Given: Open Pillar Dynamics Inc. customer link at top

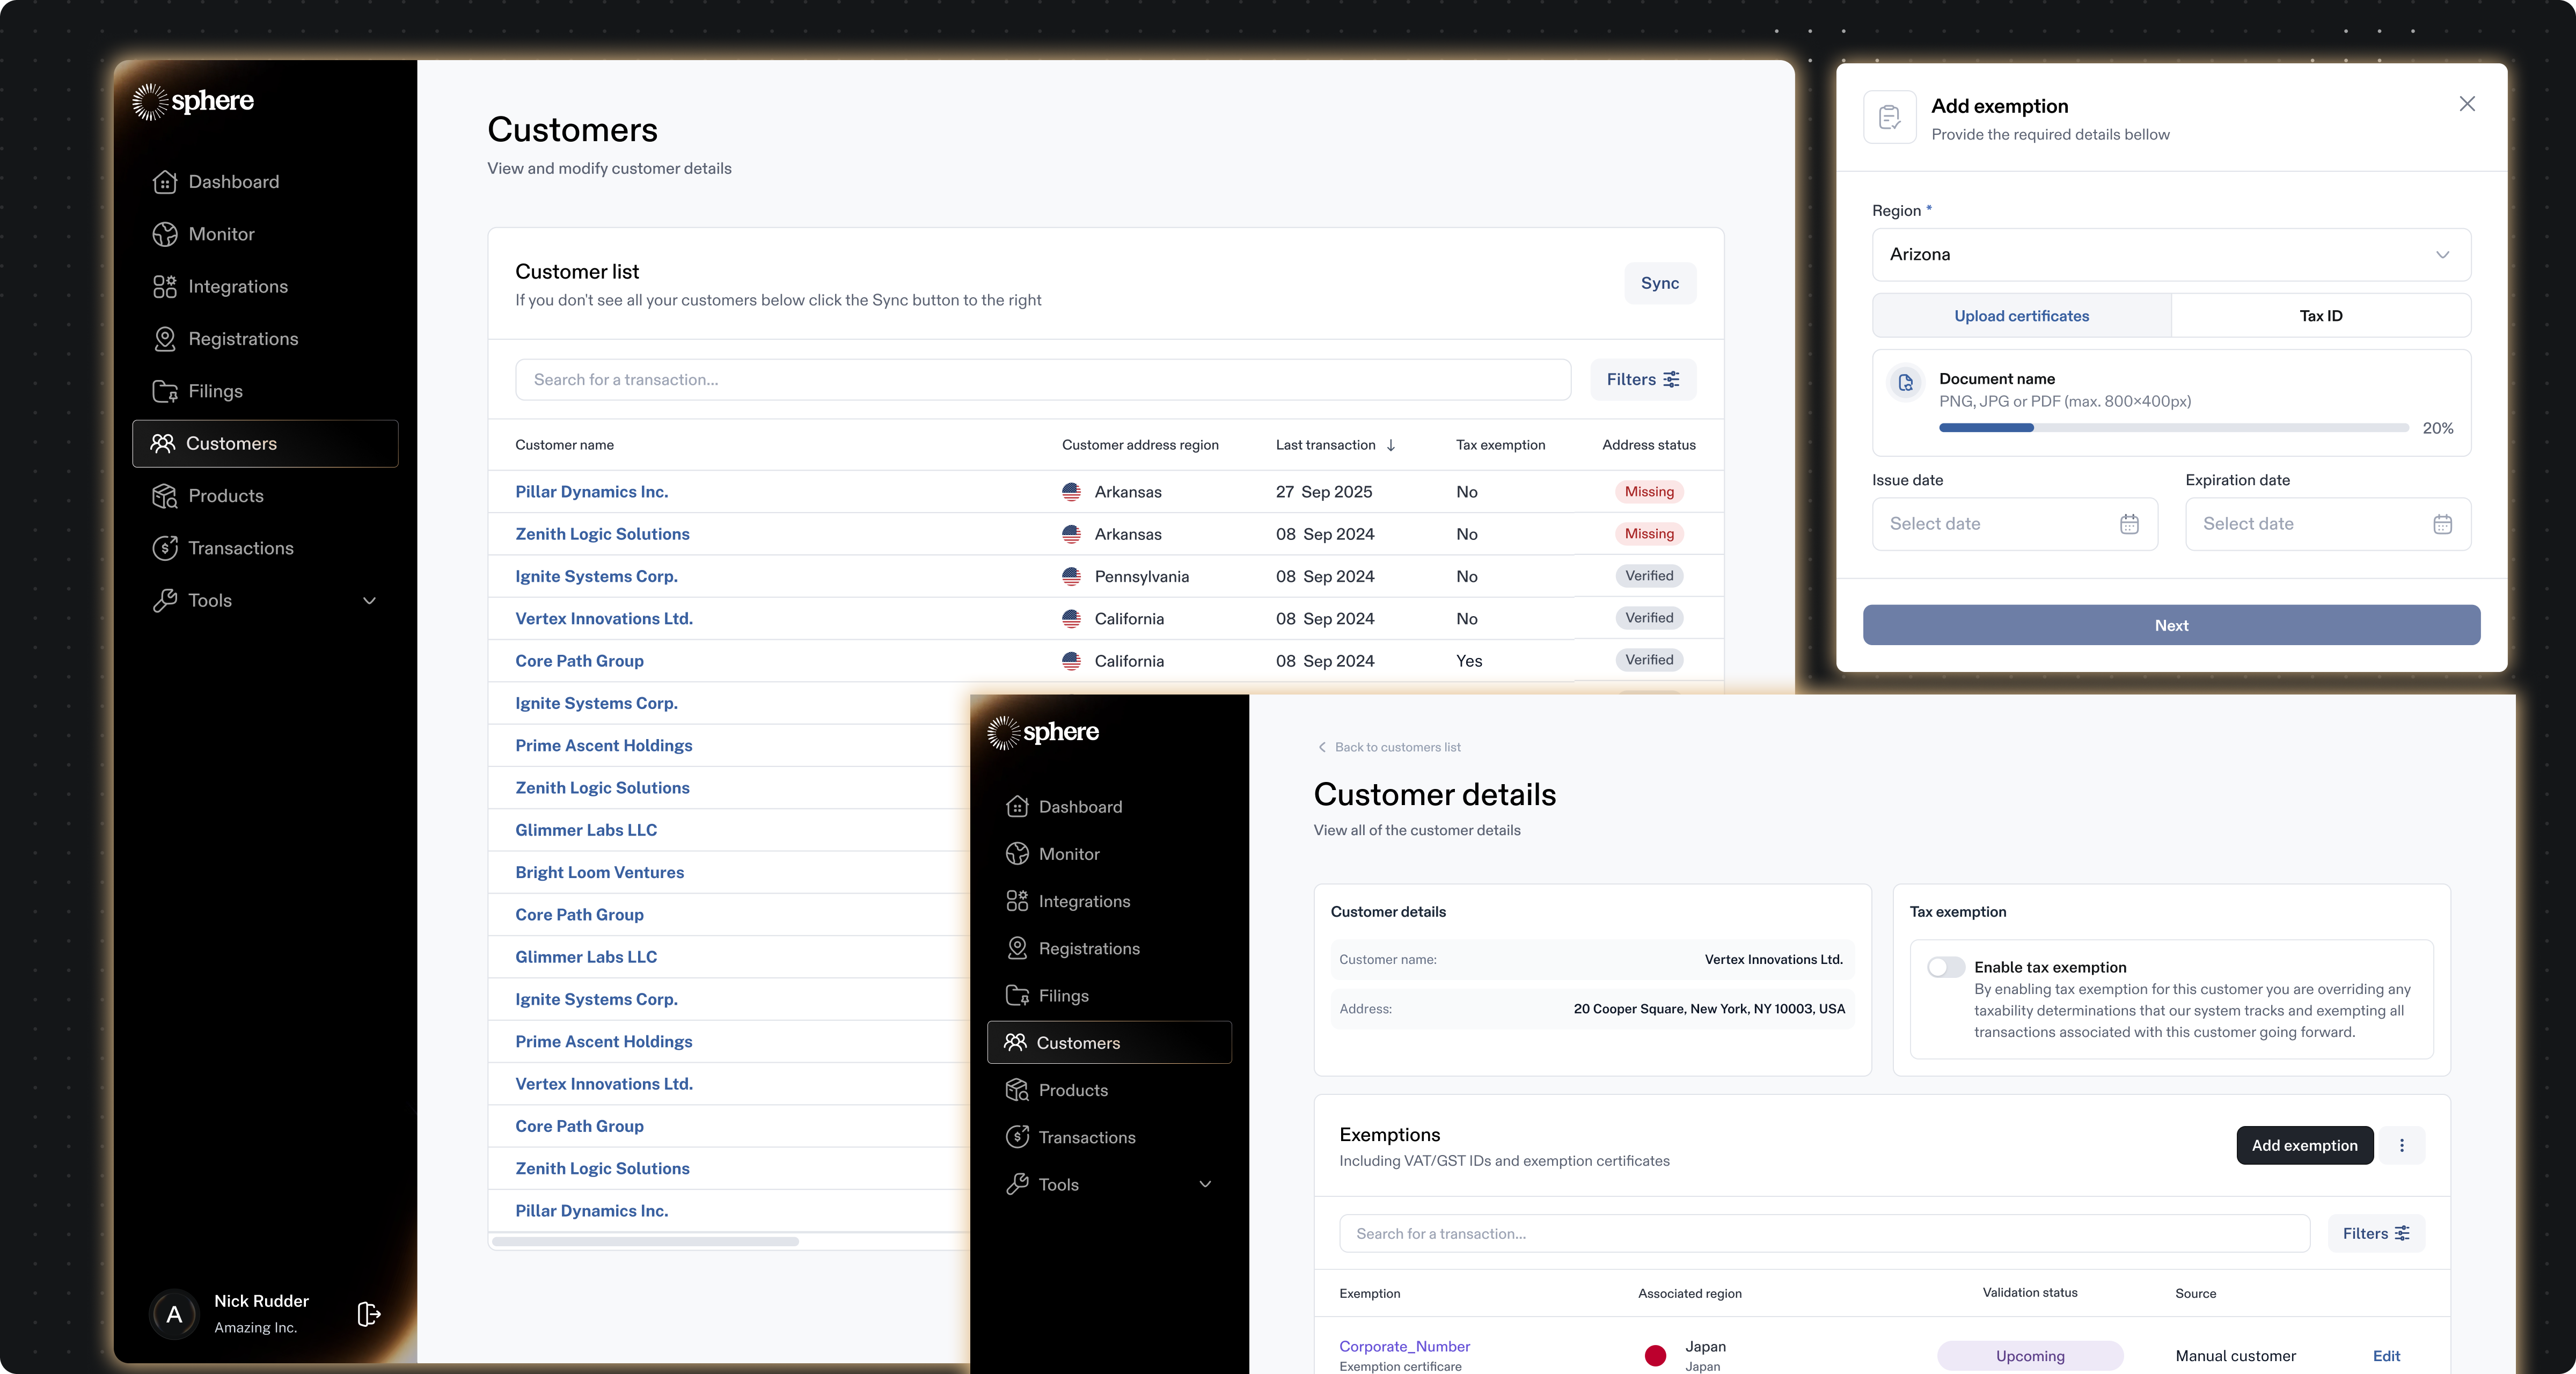Looking at the screenshot, I should (x=591, y=492).
